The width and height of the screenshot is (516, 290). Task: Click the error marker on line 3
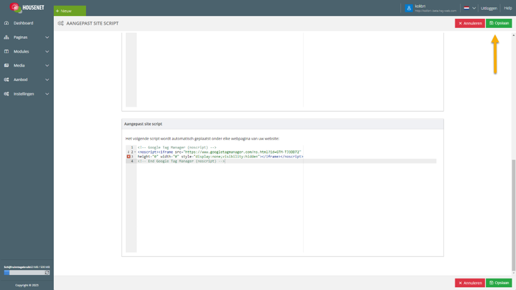pyautogui.click(x=128, y=156)
